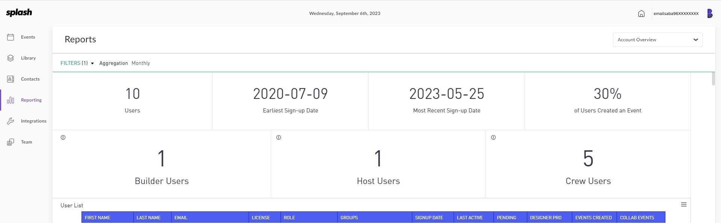The image size is (721, 223).
Task: Expand the FILTERS (1) dropdown
Action: 77,63
